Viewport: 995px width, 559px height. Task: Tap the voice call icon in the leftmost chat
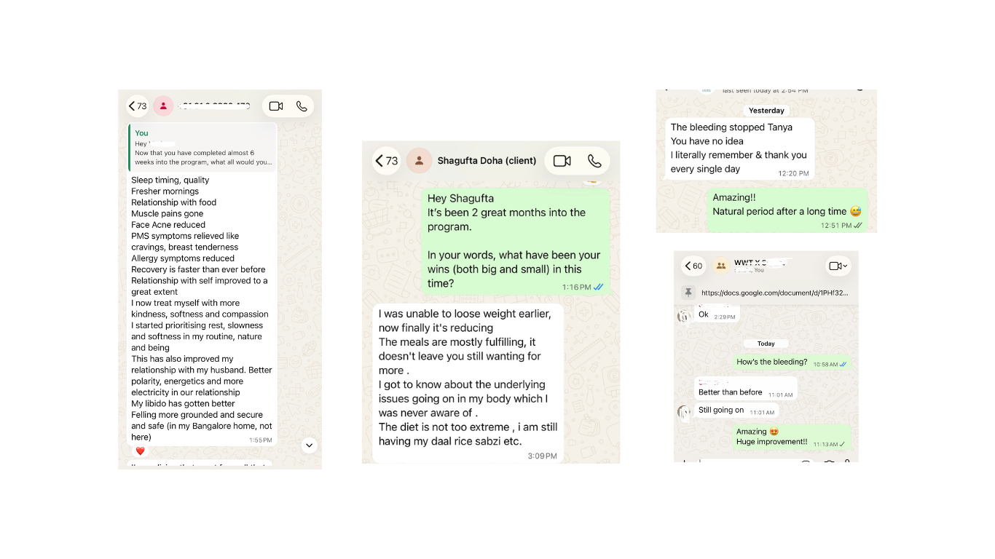tap(302, 106)
